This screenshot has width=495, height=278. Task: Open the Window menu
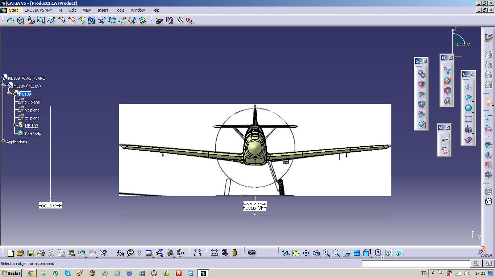138,10
